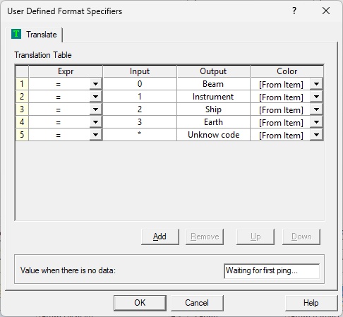The width and height of the screenshot is (343, 317).
Task: Select the Translate tab
Action: tap(35, 35)
